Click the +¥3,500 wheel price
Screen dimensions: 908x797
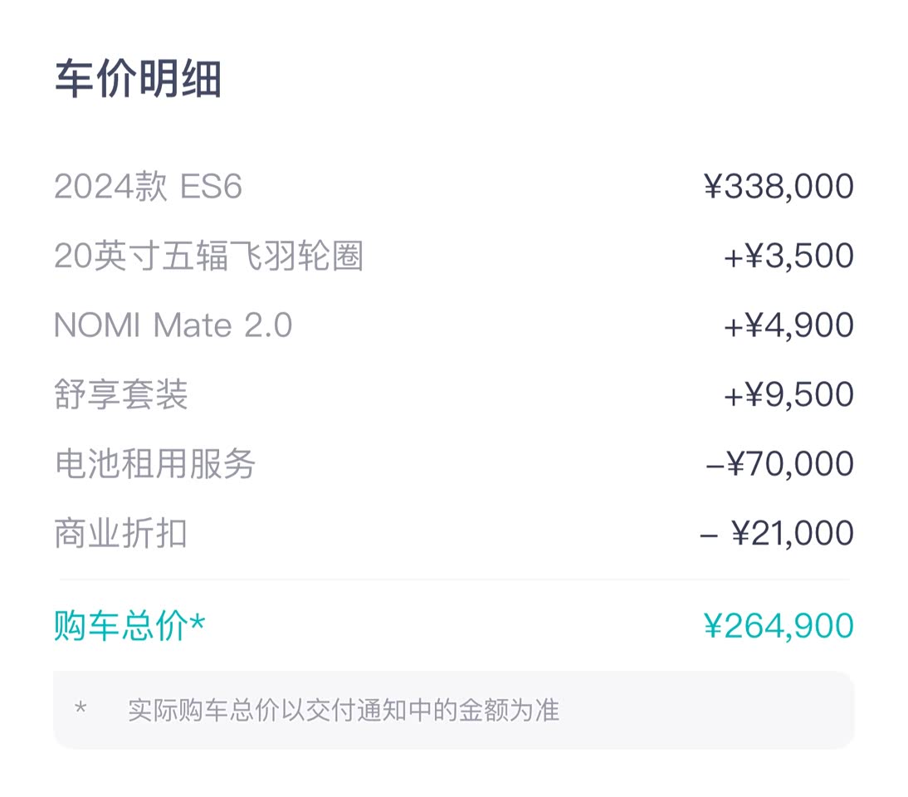788,257
